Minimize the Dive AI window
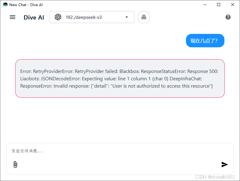Screen dimensions: 240x181 click(205, 5)
